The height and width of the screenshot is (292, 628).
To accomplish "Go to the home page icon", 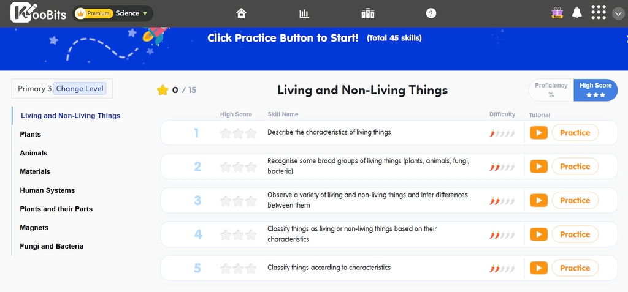I will point(241,13).
